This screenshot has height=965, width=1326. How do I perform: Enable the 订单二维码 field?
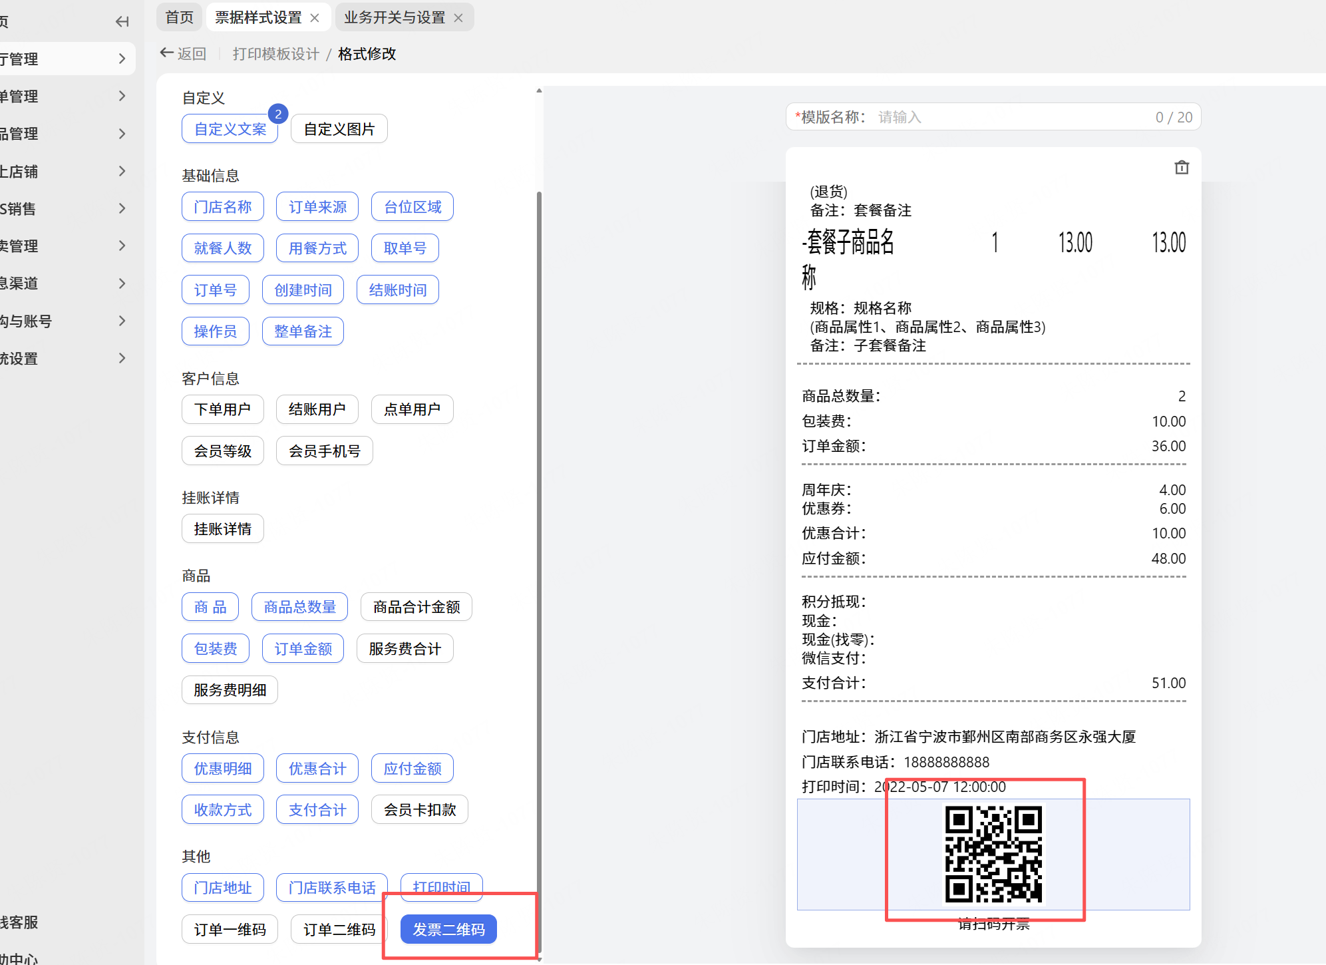click(339, 929)
